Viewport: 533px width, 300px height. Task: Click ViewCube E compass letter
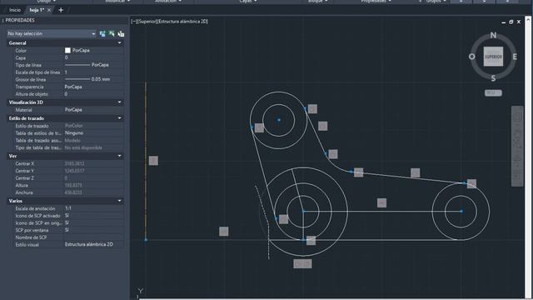(515, 57)
